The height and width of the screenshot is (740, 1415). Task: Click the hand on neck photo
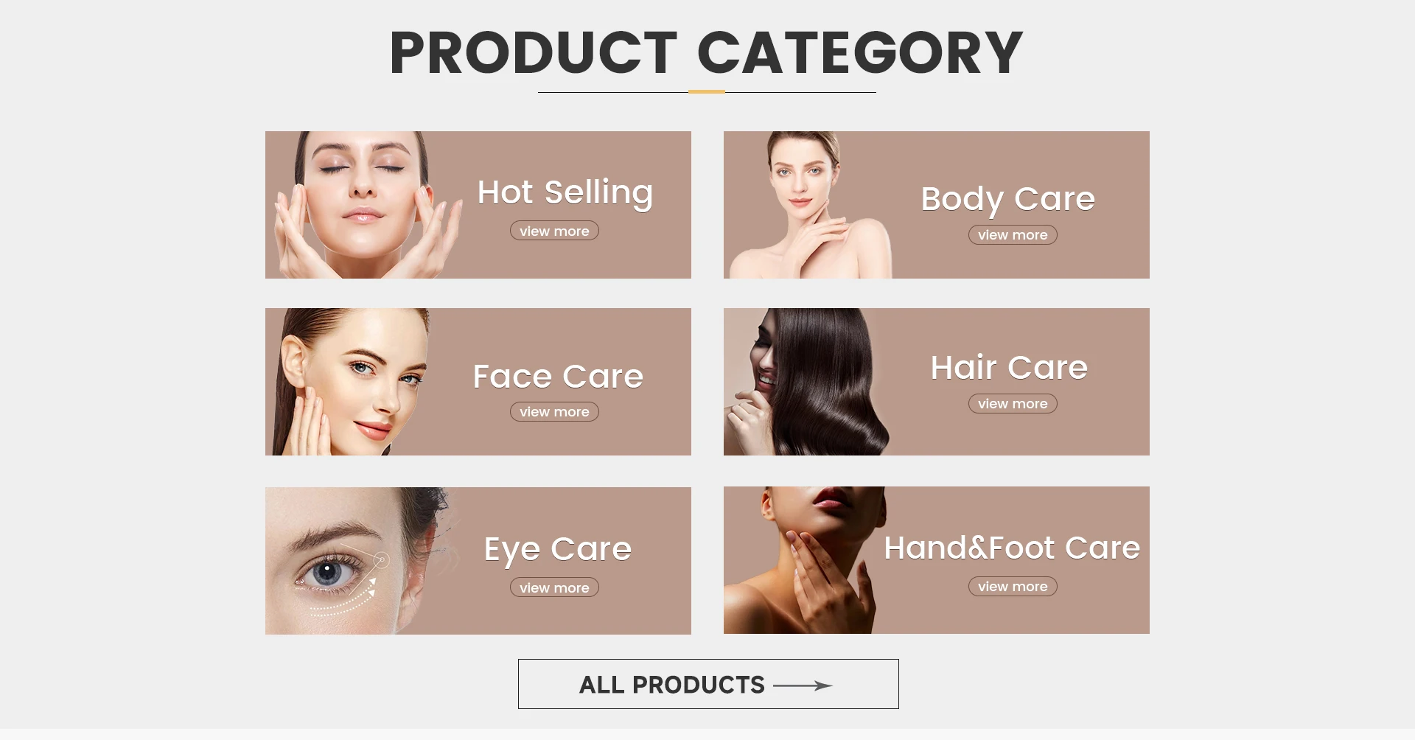pyautogui.click(x=805, y=560)
